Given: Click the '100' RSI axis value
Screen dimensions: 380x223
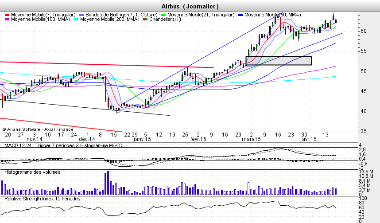Looking at the screenshot, I should (x=363, y=198).
